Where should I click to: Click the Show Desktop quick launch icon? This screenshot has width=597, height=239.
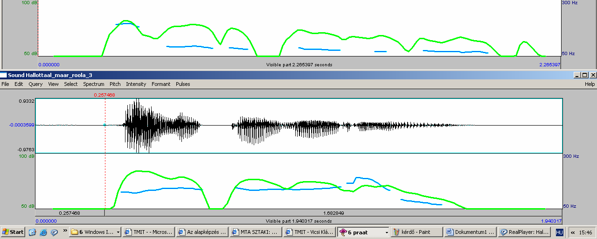tap(33, 232)
